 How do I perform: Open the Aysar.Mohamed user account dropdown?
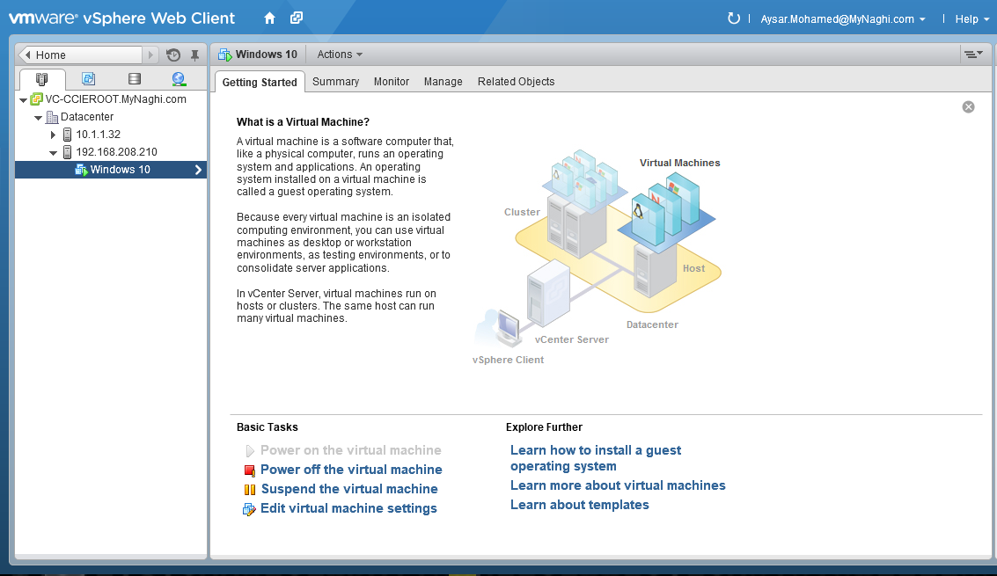[x=842, y=18]
